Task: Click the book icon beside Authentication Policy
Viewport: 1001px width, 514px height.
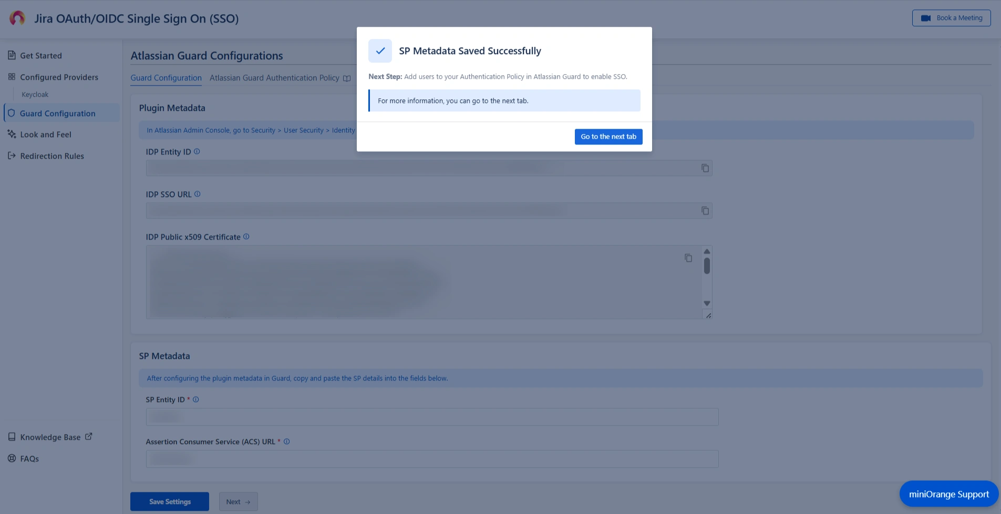Action: point(347,78)
